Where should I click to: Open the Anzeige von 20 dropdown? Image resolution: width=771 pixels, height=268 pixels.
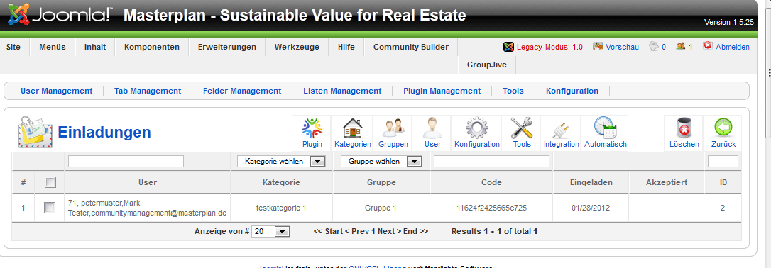click(270, 231)
